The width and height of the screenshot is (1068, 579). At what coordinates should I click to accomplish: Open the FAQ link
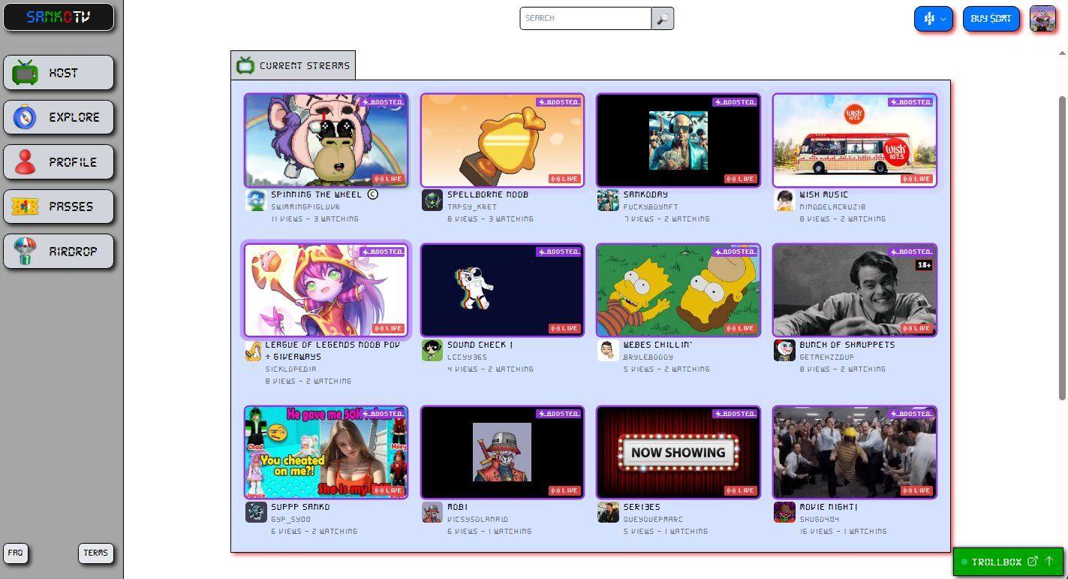[16, 553]
